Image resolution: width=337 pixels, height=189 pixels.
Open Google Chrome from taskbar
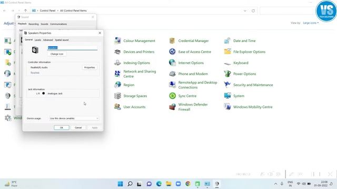(188, 184)
